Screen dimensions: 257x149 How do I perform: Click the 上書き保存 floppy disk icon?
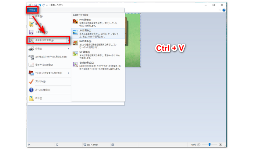32,32
